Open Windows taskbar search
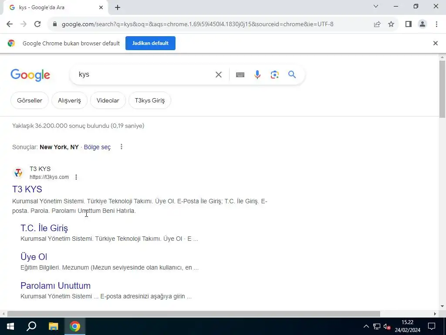446x335 pixels. (31, 326)
